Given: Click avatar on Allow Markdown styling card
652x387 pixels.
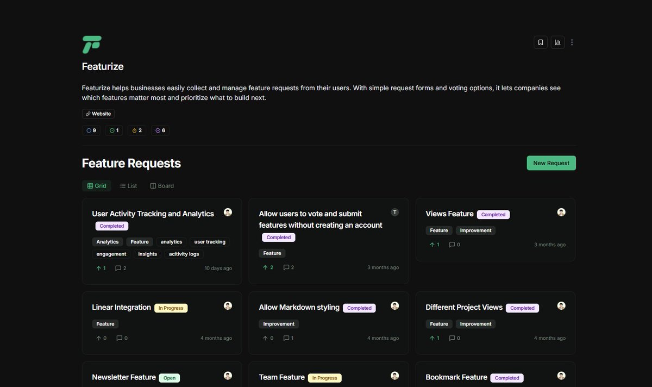Looking at the screenshot, I should point(395,305).
